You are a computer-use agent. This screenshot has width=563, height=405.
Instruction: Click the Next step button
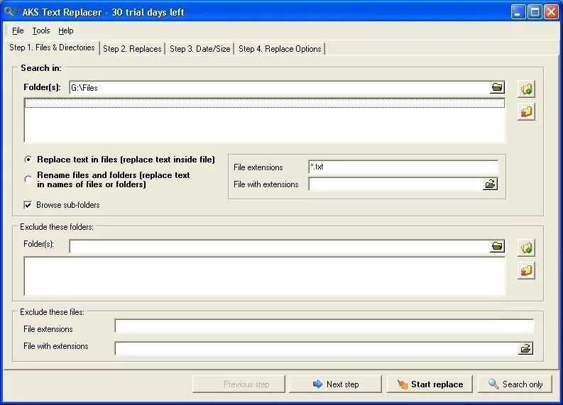coord(335,384)
